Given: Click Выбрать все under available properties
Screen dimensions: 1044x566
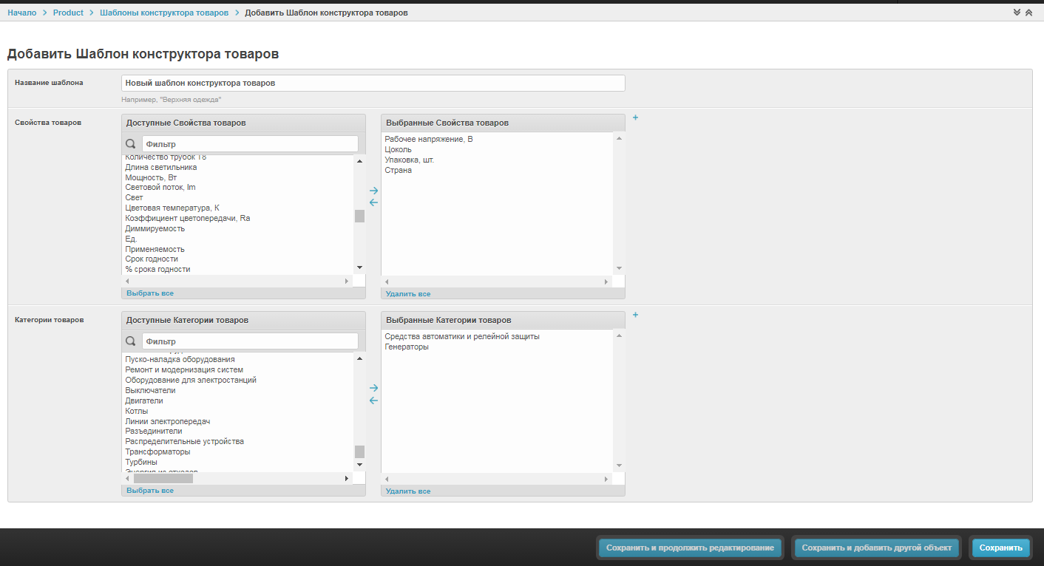Looking at the screenshot, I should (150, 293).
